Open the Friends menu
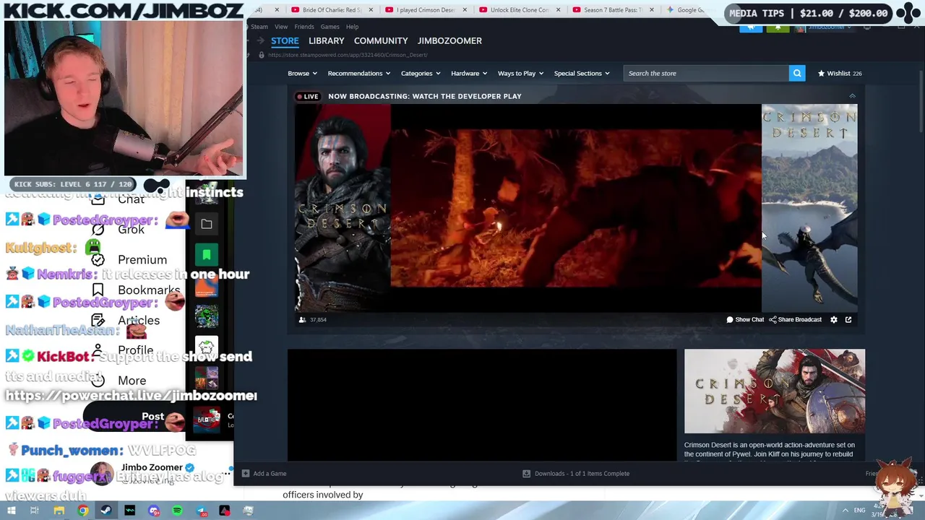The width and height of the screenshot is (925, 520). pyautogui.click(x=304, y=27)
